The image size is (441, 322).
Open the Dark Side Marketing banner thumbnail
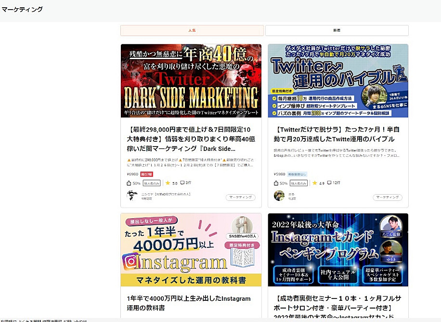click(191, 81)
